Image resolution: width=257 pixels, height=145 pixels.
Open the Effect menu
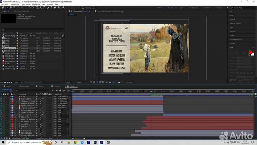pos(28,4)
